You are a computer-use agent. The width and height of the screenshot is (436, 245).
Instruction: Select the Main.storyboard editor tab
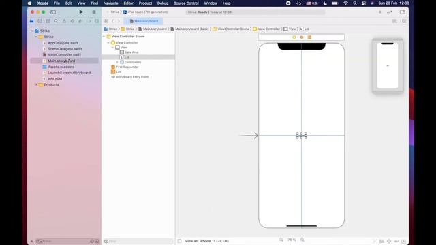[144, 21]
